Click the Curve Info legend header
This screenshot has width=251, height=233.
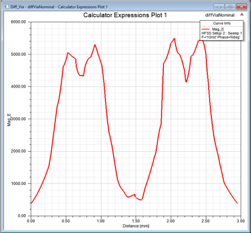[x=221, y=23]
